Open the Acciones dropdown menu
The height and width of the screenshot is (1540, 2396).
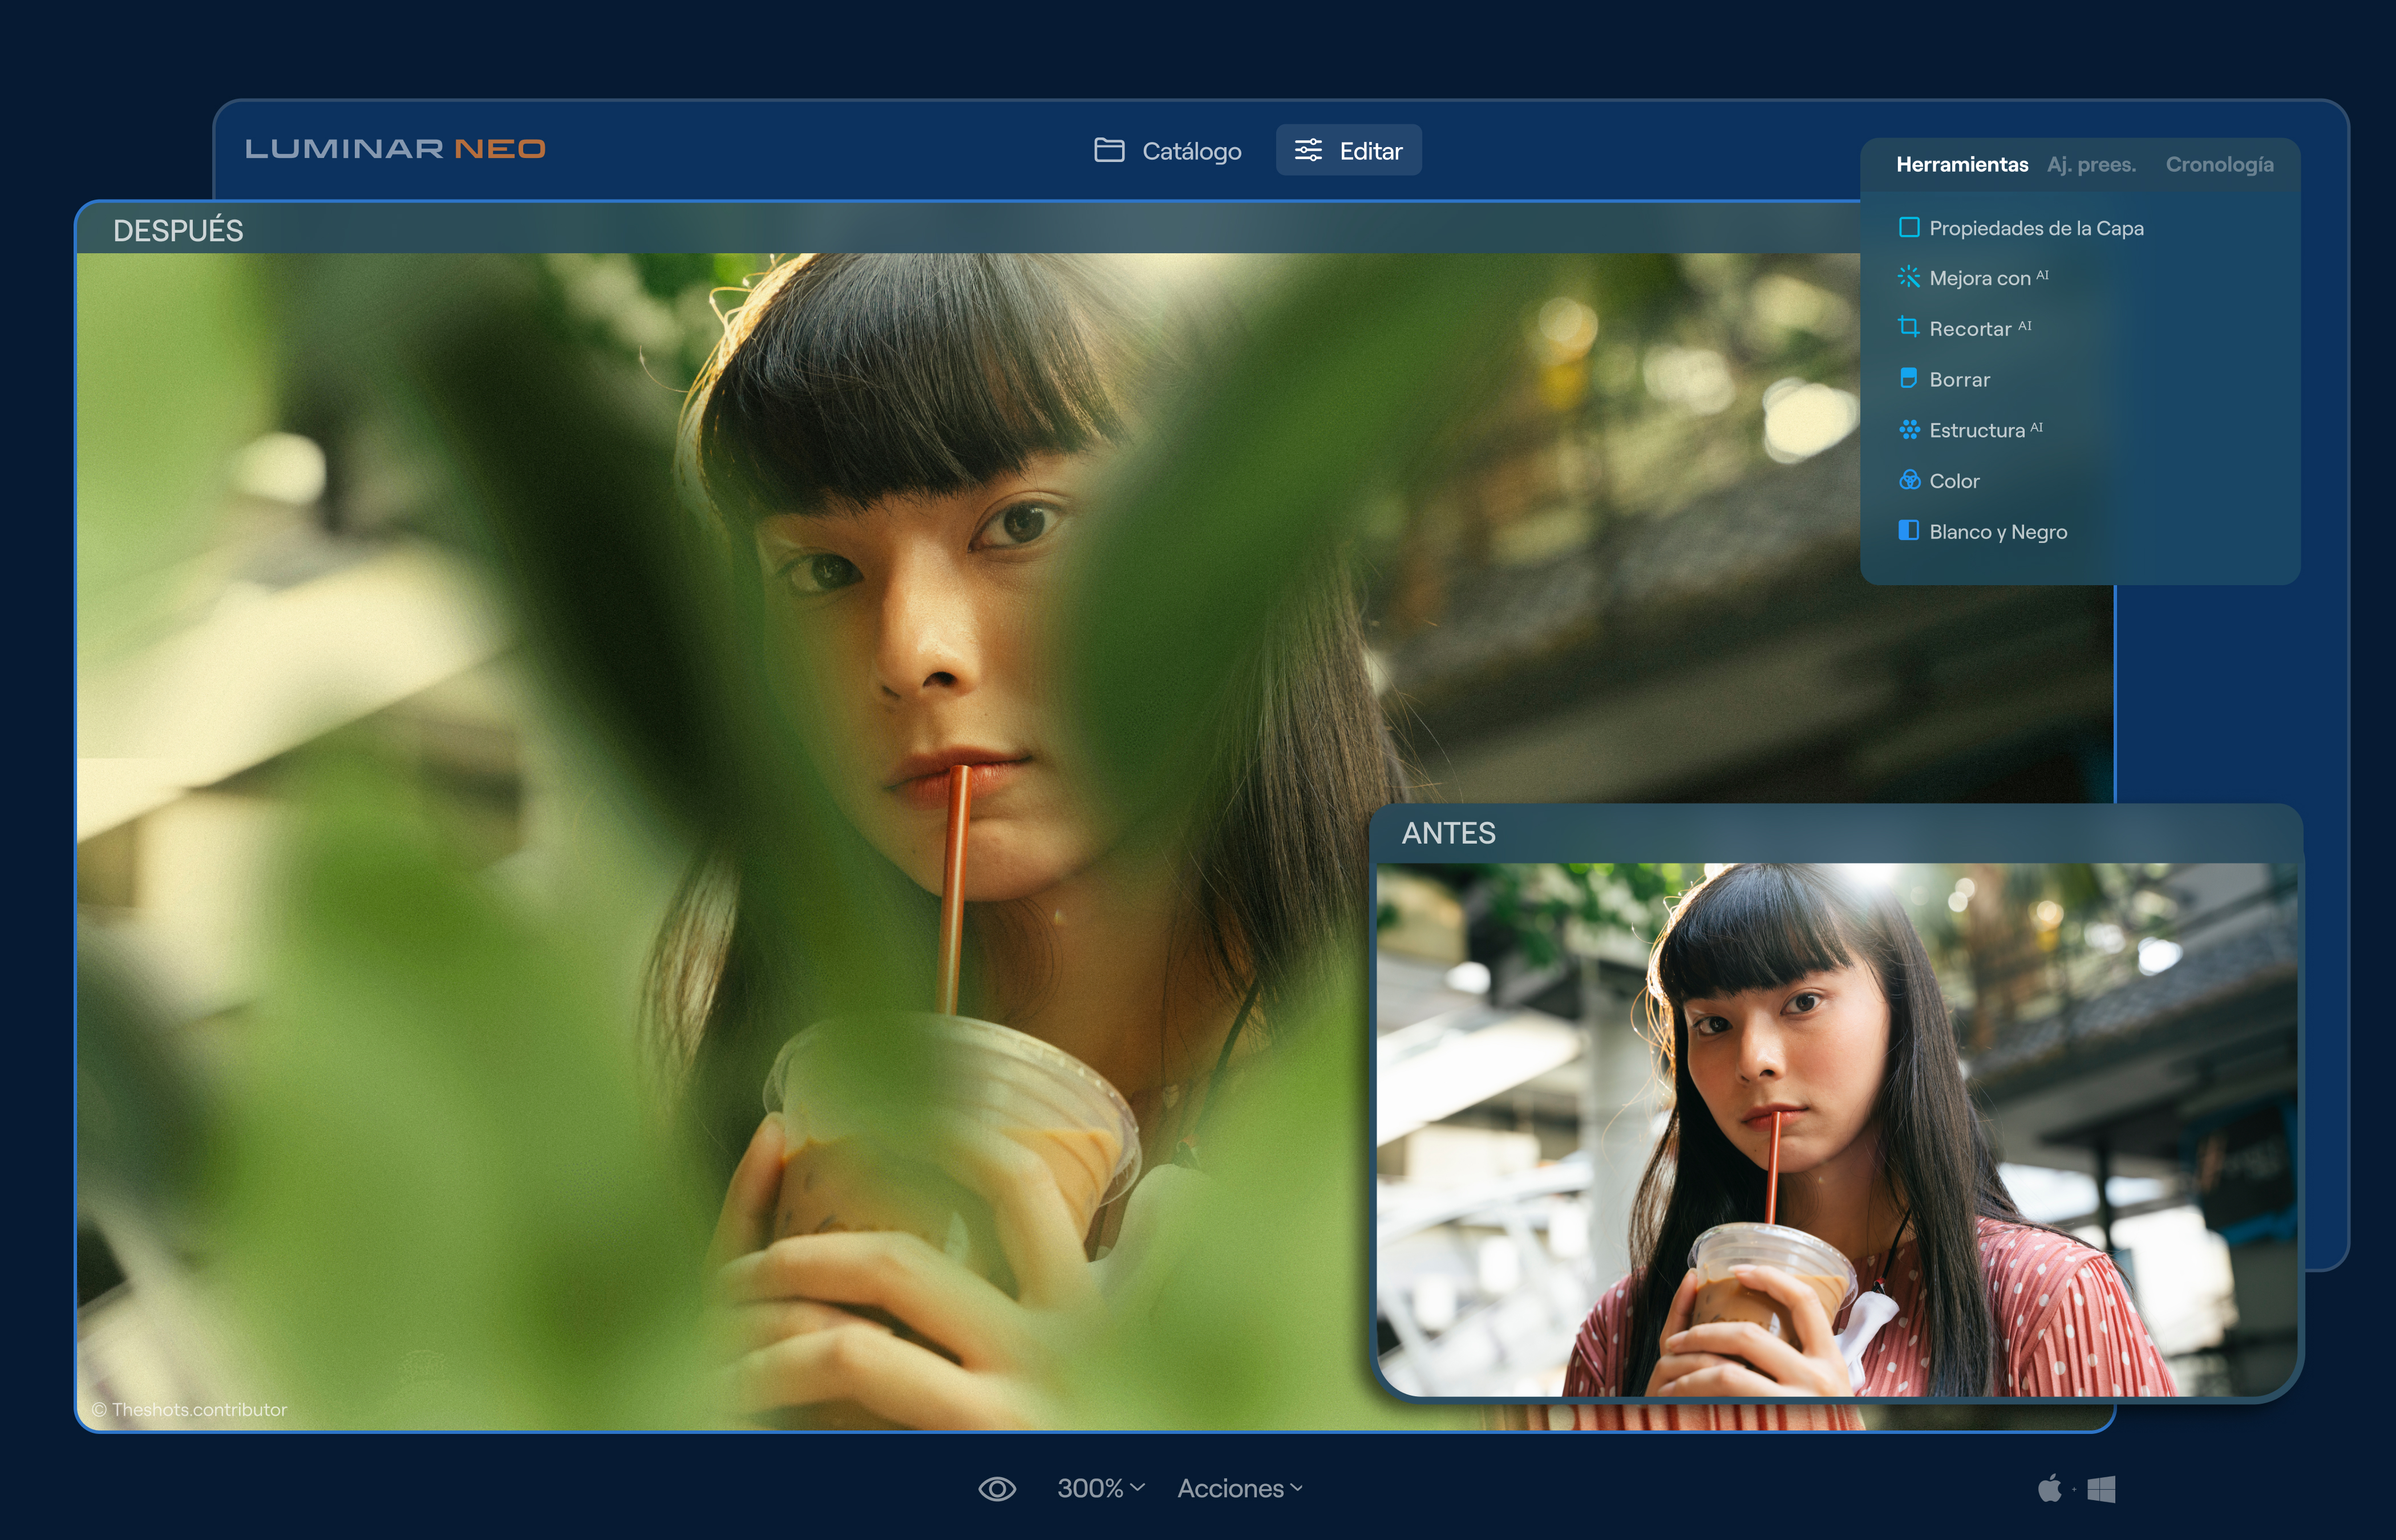[1240, 1488]
